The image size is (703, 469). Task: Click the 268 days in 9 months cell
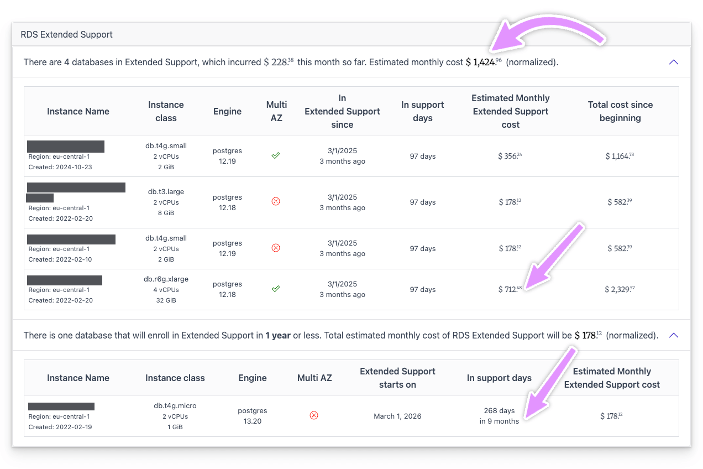[499, 416]
